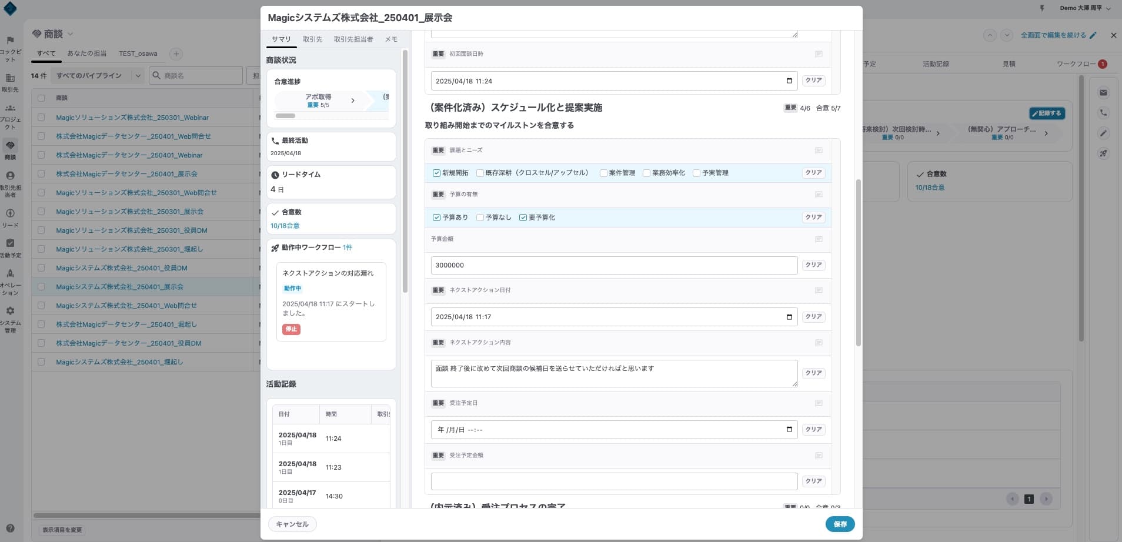
Task: Go to previous record with up arrow
Action: [990, 35]
